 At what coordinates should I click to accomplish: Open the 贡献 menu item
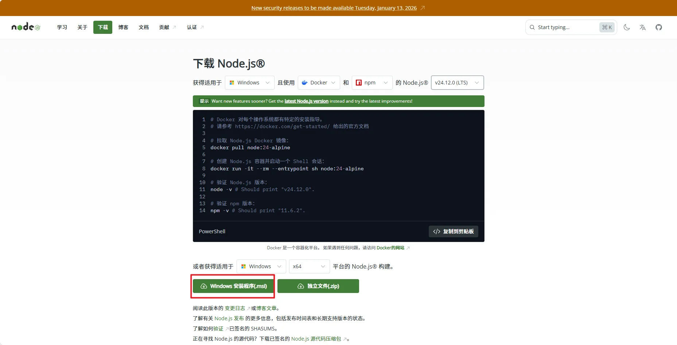pyautogui.click(x=167, y=27)
